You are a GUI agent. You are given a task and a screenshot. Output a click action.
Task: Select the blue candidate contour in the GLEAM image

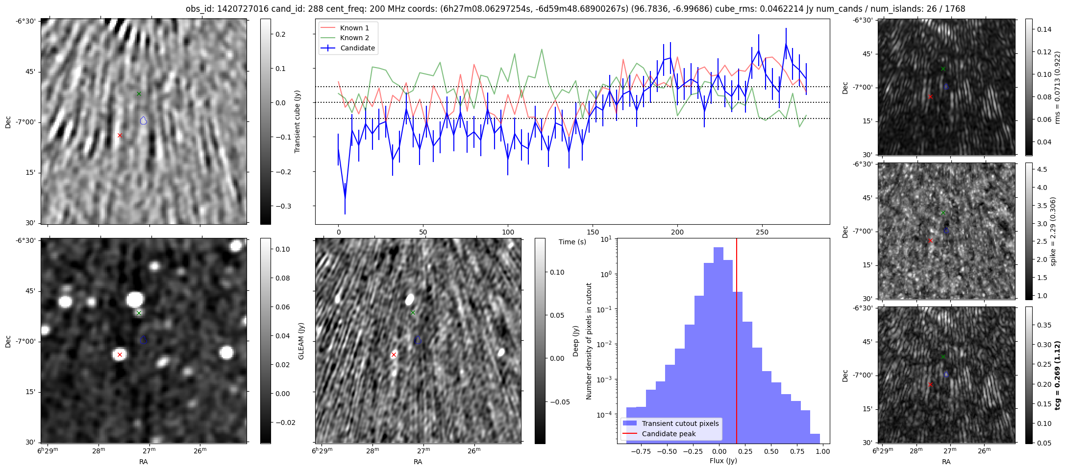(x=144, y=340)
